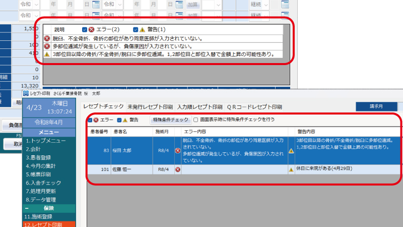This screenshot has width=403, height=227.
Task: Open the second 令和 era dropdown in the top row
Action: 112,5
